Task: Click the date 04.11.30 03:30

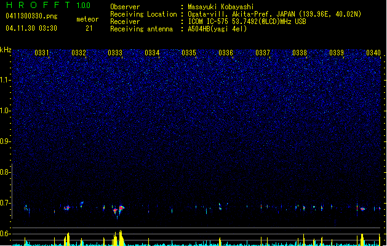Action: pos(31,28)
